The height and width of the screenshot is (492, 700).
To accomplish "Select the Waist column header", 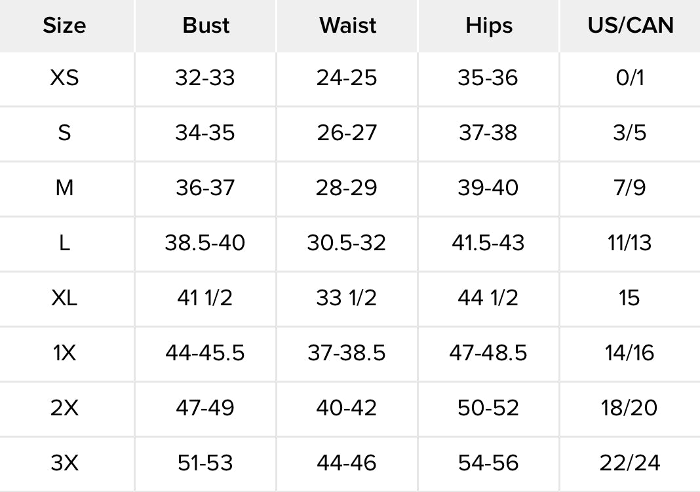I will tap(347, 26).
